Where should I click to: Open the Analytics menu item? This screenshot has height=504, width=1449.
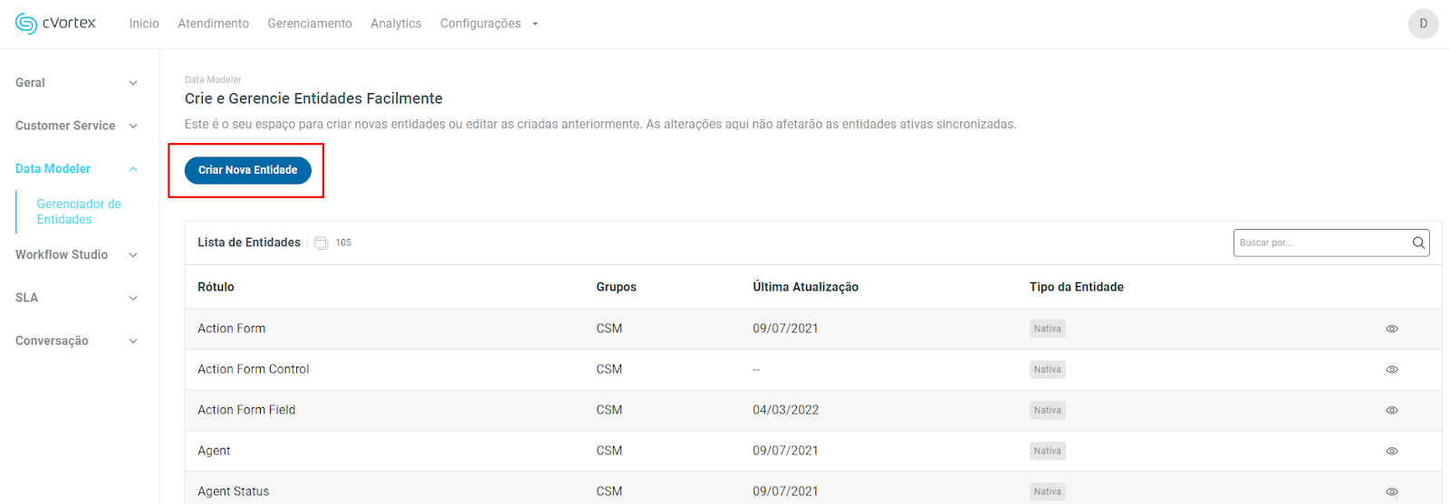coord(396,24)
